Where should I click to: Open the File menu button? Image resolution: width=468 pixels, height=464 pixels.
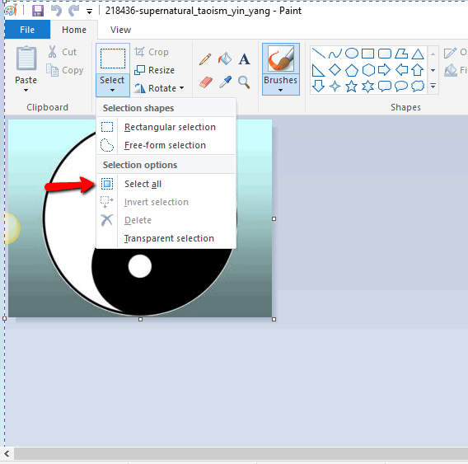pyautogui.click(x=27, y=30)
